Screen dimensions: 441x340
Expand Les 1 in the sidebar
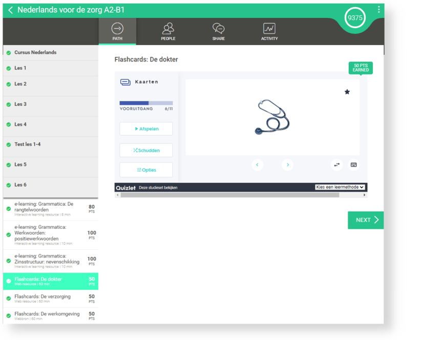(51, 68)
